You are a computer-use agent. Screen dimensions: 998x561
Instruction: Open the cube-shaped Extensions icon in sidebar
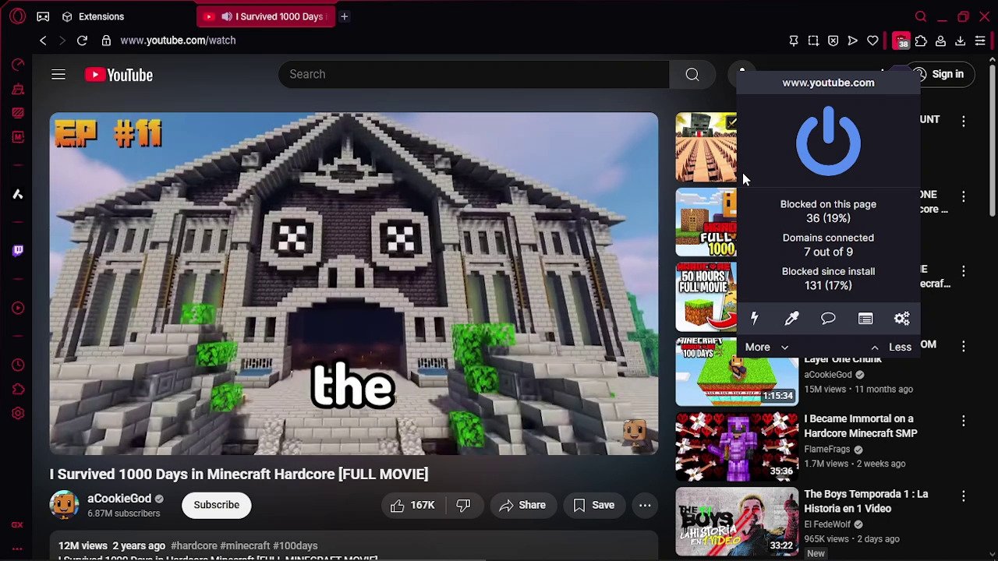(x=18, y=389)
